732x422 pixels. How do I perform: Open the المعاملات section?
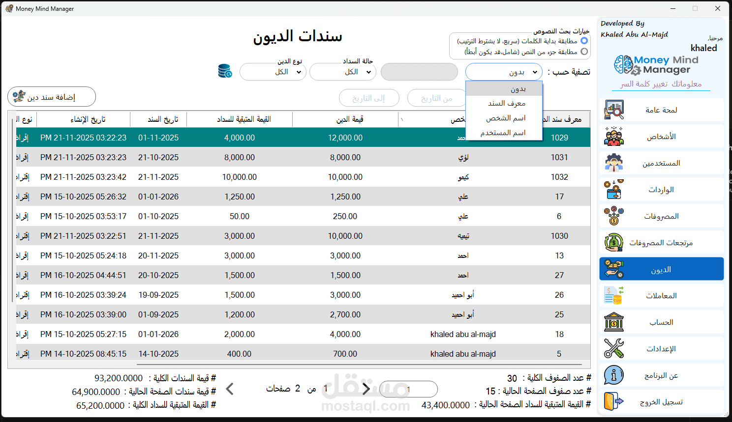661,296
